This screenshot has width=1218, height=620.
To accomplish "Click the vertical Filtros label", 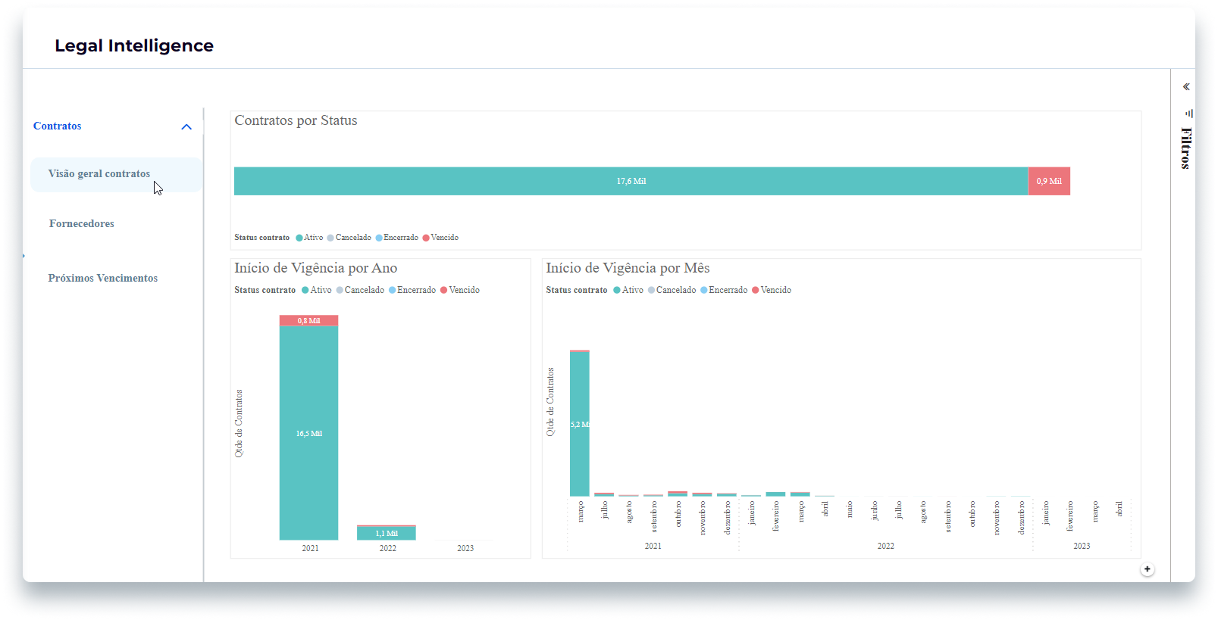I will [x=1186, y=148].
